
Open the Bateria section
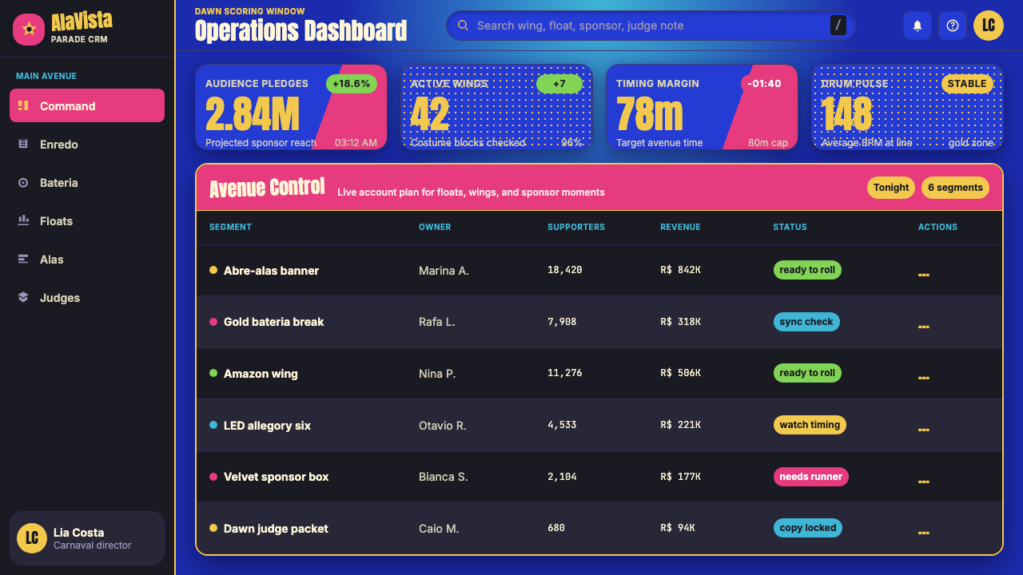coord(87,182)
